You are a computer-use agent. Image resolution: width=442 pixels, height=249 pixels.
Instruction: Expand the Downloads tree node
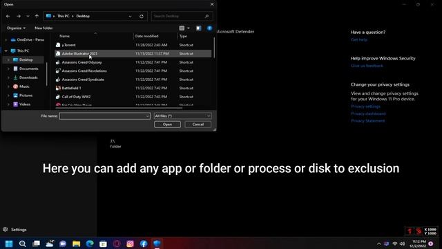click(x=8, y=77)
